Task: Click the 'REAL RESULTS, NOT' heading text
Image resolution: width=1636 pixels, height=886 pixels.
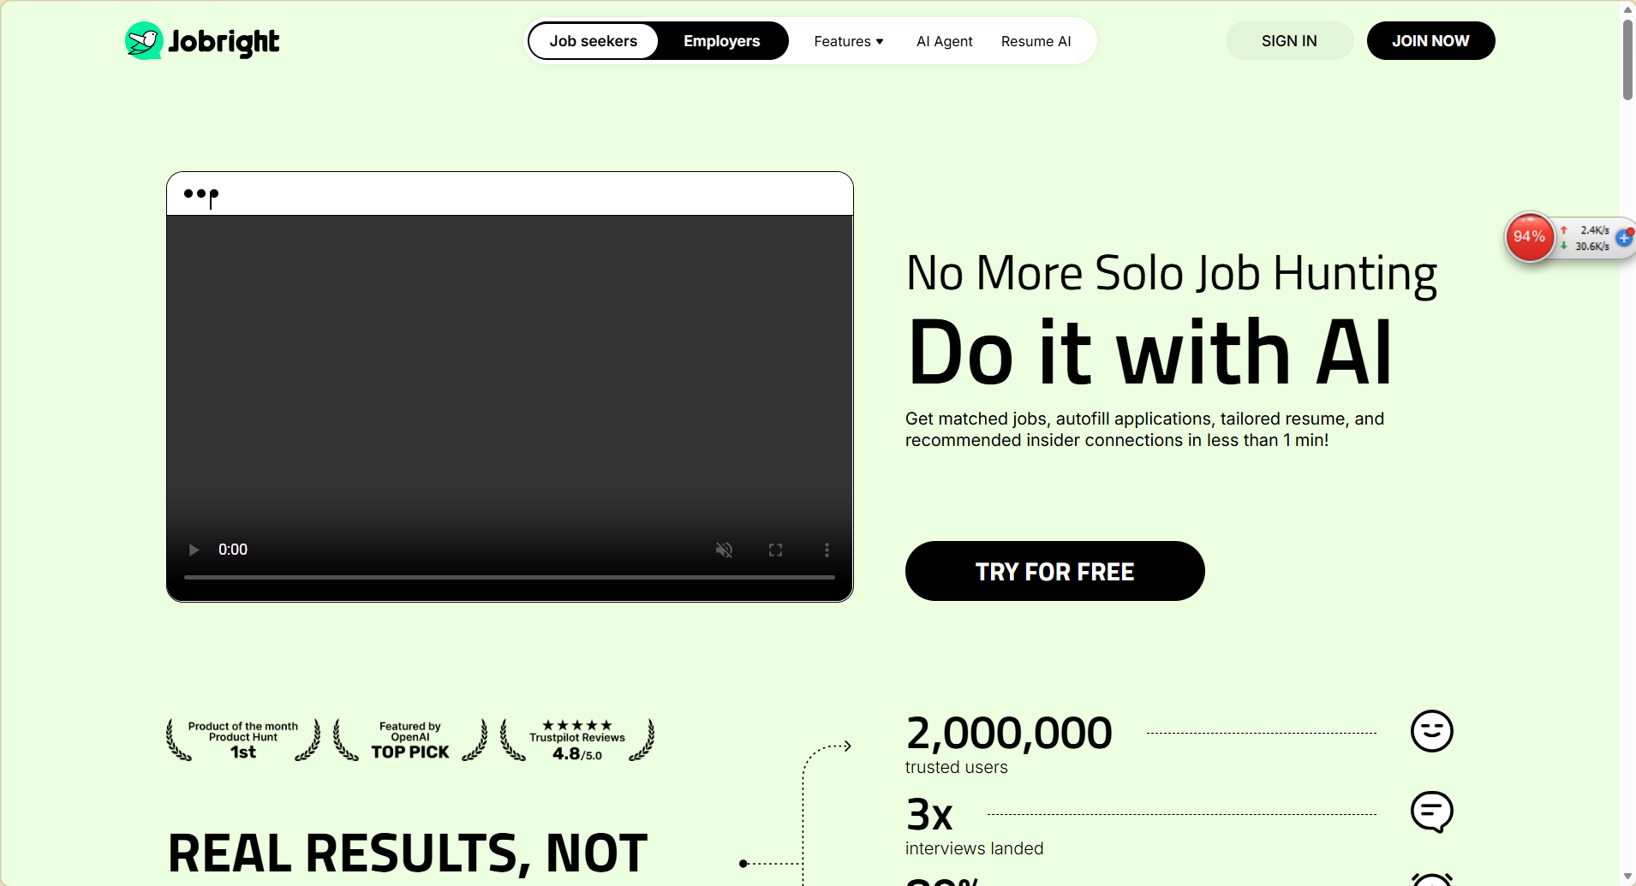Action: click(408, 853)
